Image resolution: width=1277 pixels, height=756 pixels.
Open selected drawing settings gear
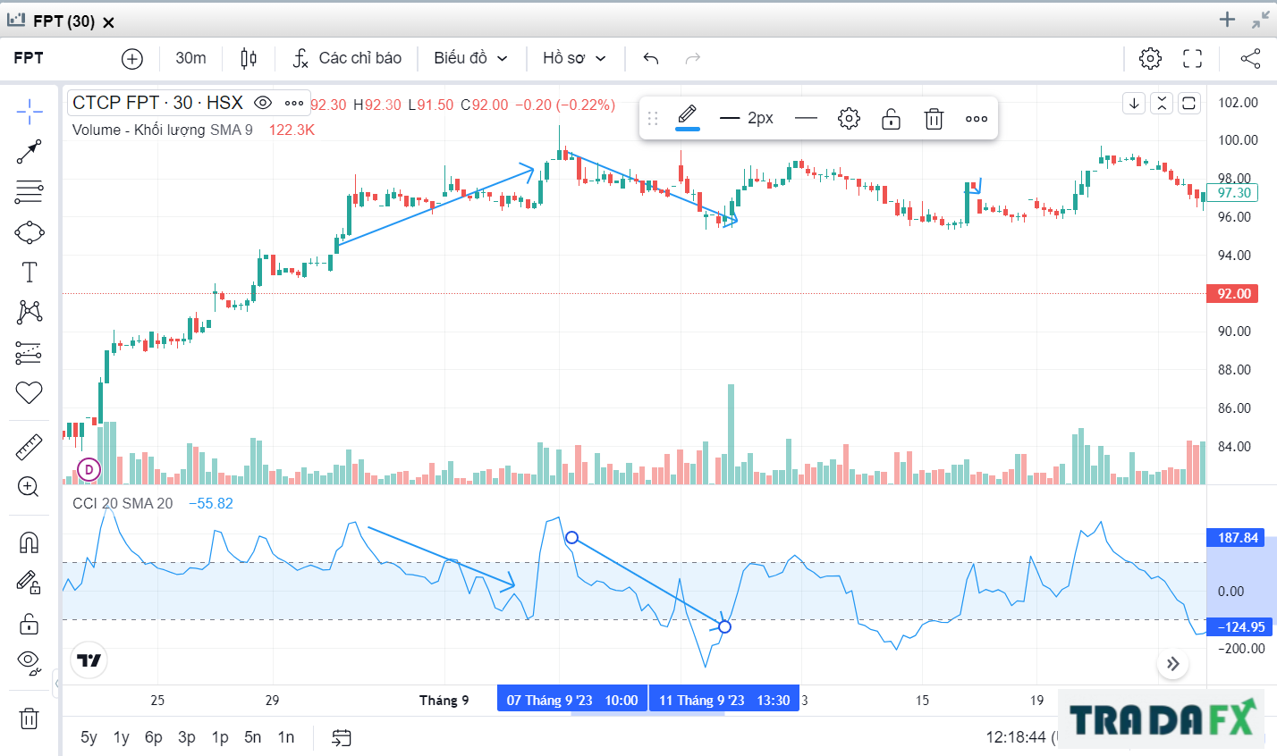849,118
